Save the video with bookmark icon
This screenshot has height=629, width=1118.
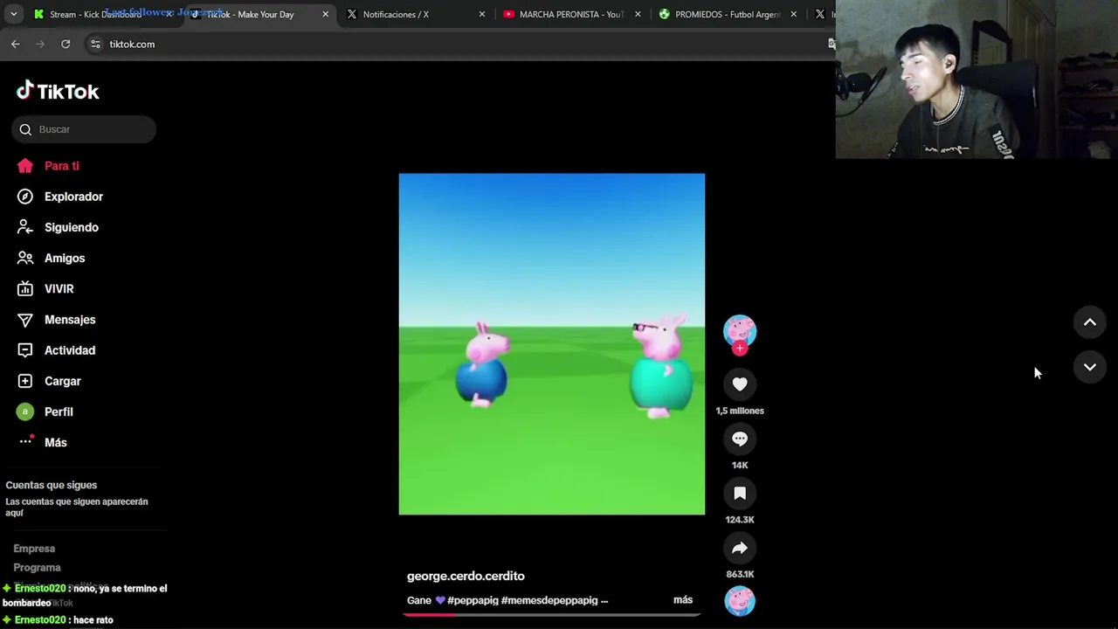[740, 494]
